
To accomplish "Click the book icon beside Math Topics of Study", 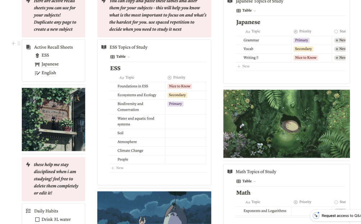I will pyautogui.click(x=230, y=172).
